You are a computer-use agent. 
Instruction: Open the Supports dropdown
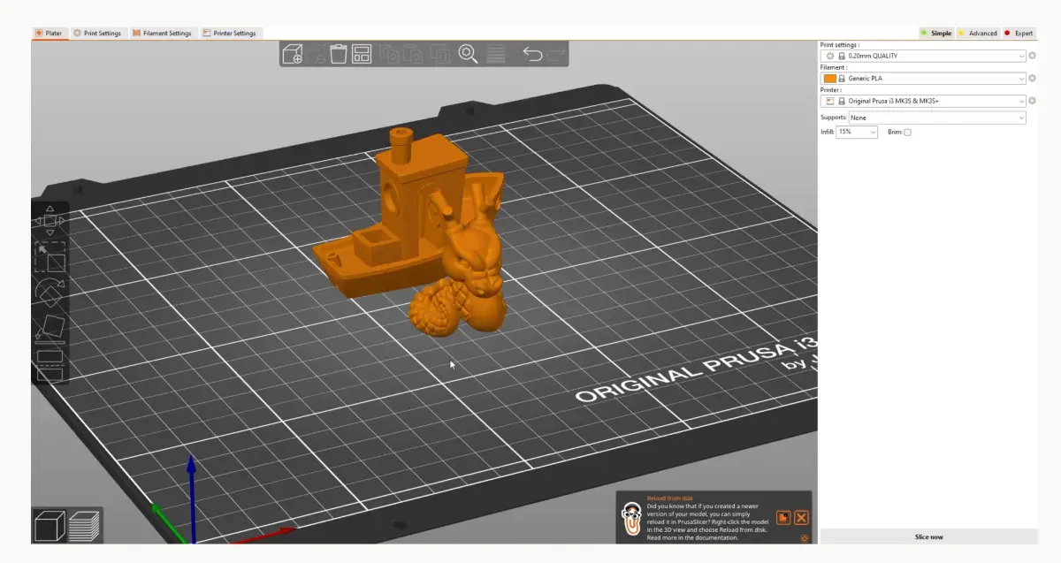(937, 117)
